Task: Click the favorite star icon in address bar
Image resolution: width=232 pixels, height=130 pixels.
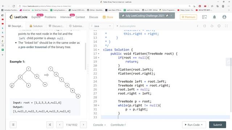Action: tap(194, 6)
